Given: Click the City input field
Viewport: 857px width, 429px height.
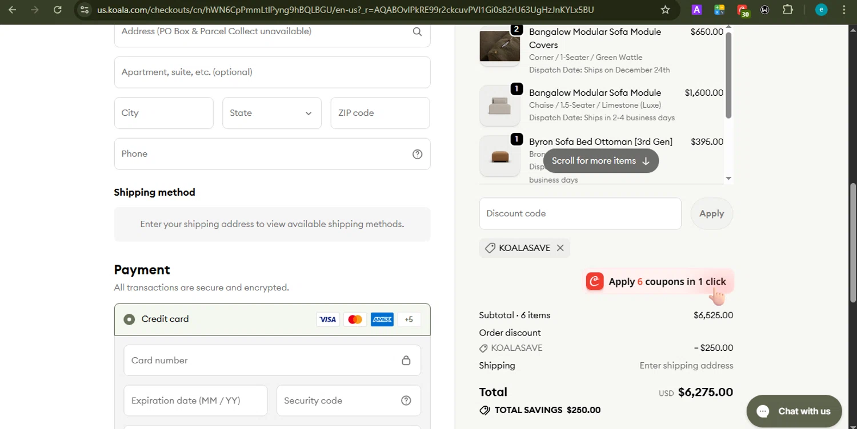Looking at the screenshot, I should pos(163,113).
